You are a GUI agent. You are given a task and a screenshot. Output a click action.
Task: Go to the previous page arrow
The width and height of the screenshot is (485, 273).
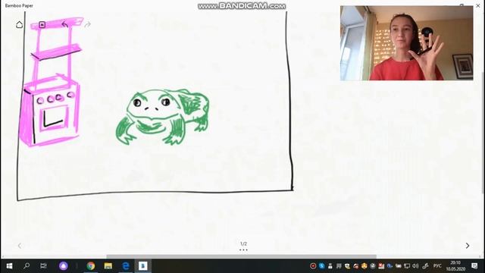click(x=20, y=246)
